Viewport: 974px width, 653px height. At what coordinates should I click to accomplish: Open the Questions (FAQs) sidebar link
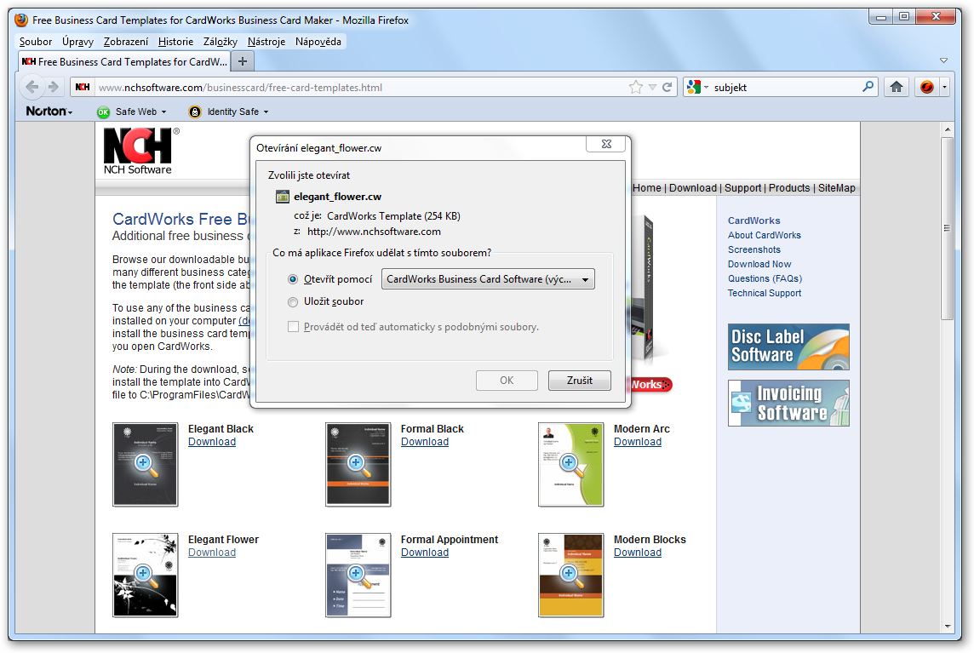765,279
